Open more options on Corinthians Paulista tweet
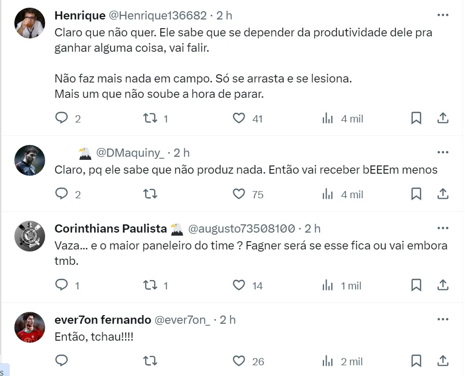This screenshot has height=376, width=465. tap(442, 228)
